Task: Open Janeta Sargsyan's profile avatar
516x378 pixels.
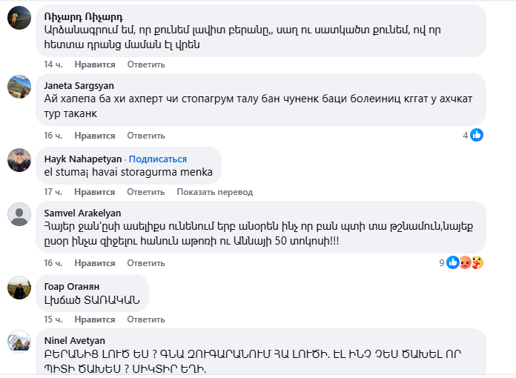Action: (x=19, y=87)
